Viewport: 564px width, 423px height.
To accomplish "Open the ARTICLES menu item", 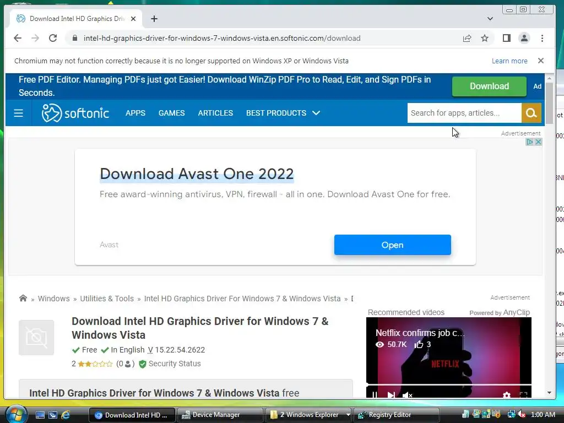I will pos(215,113).
